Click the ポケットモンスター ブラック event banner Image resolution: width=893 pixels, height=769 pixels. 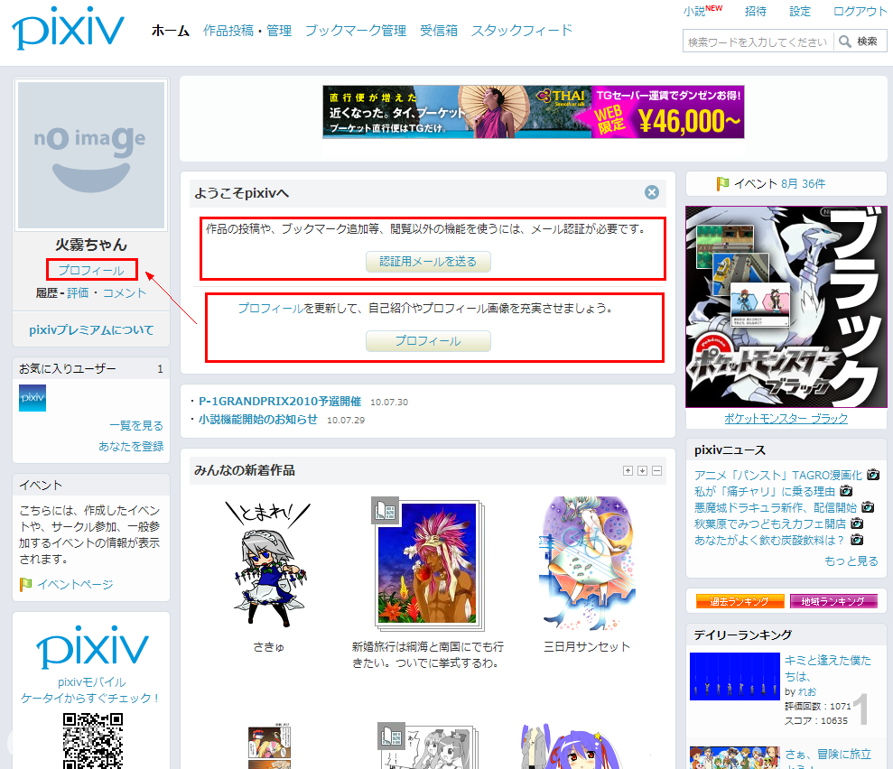tap(786, 307)
